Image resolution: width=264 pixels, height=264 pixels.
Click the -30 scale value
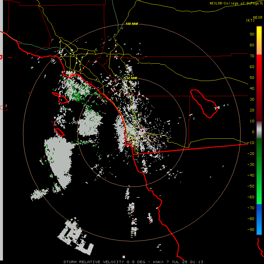pos(251,164)
